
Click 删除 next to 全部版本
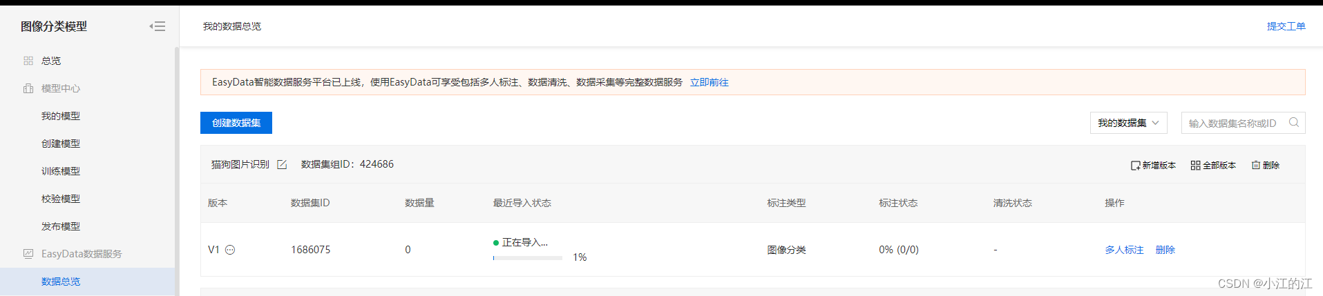[1271, 166]
